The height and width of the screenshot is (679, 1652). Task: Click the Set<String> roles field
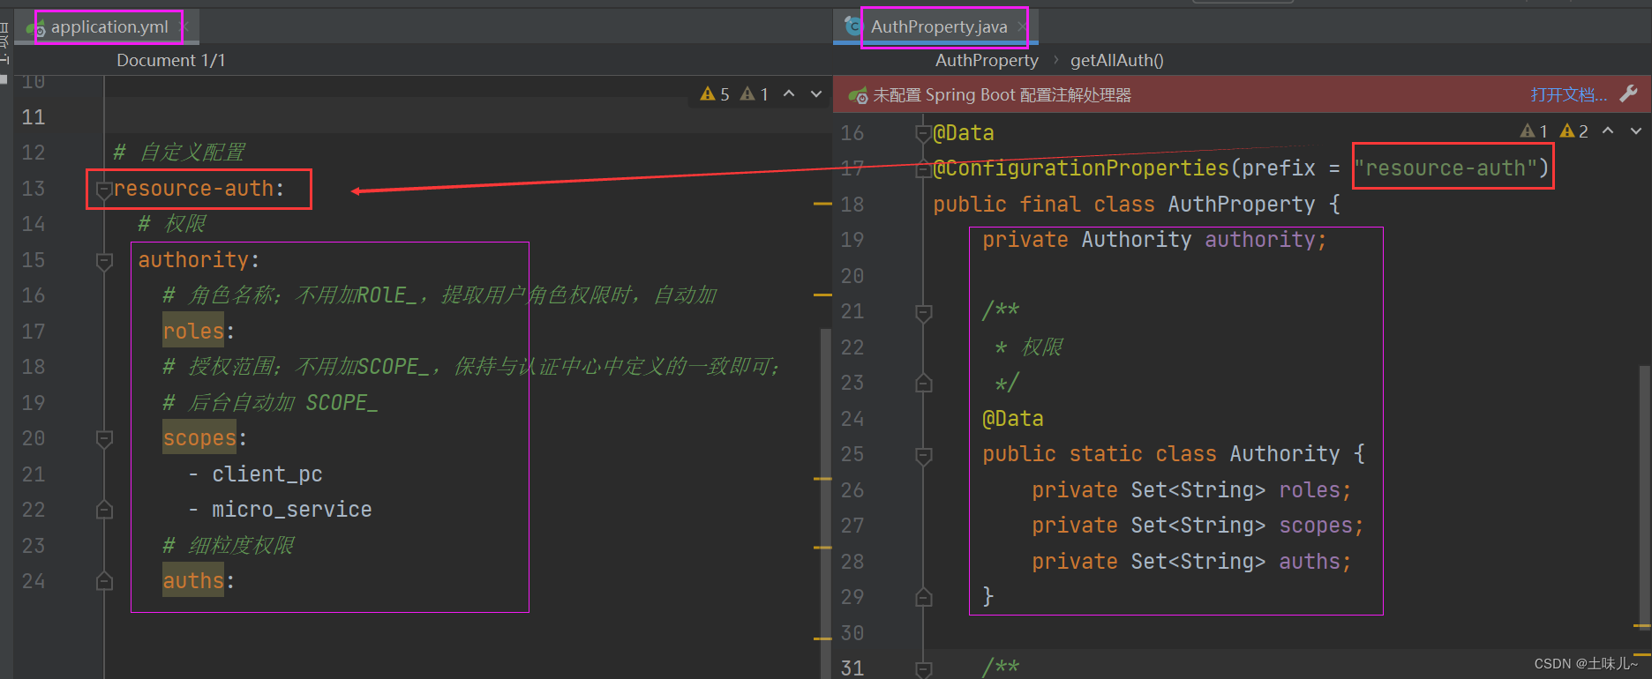(x=1191, y=490)
